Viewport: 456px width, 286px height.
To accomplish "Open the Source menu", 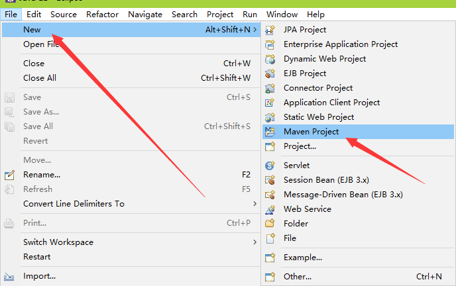I will coord(64,14).
